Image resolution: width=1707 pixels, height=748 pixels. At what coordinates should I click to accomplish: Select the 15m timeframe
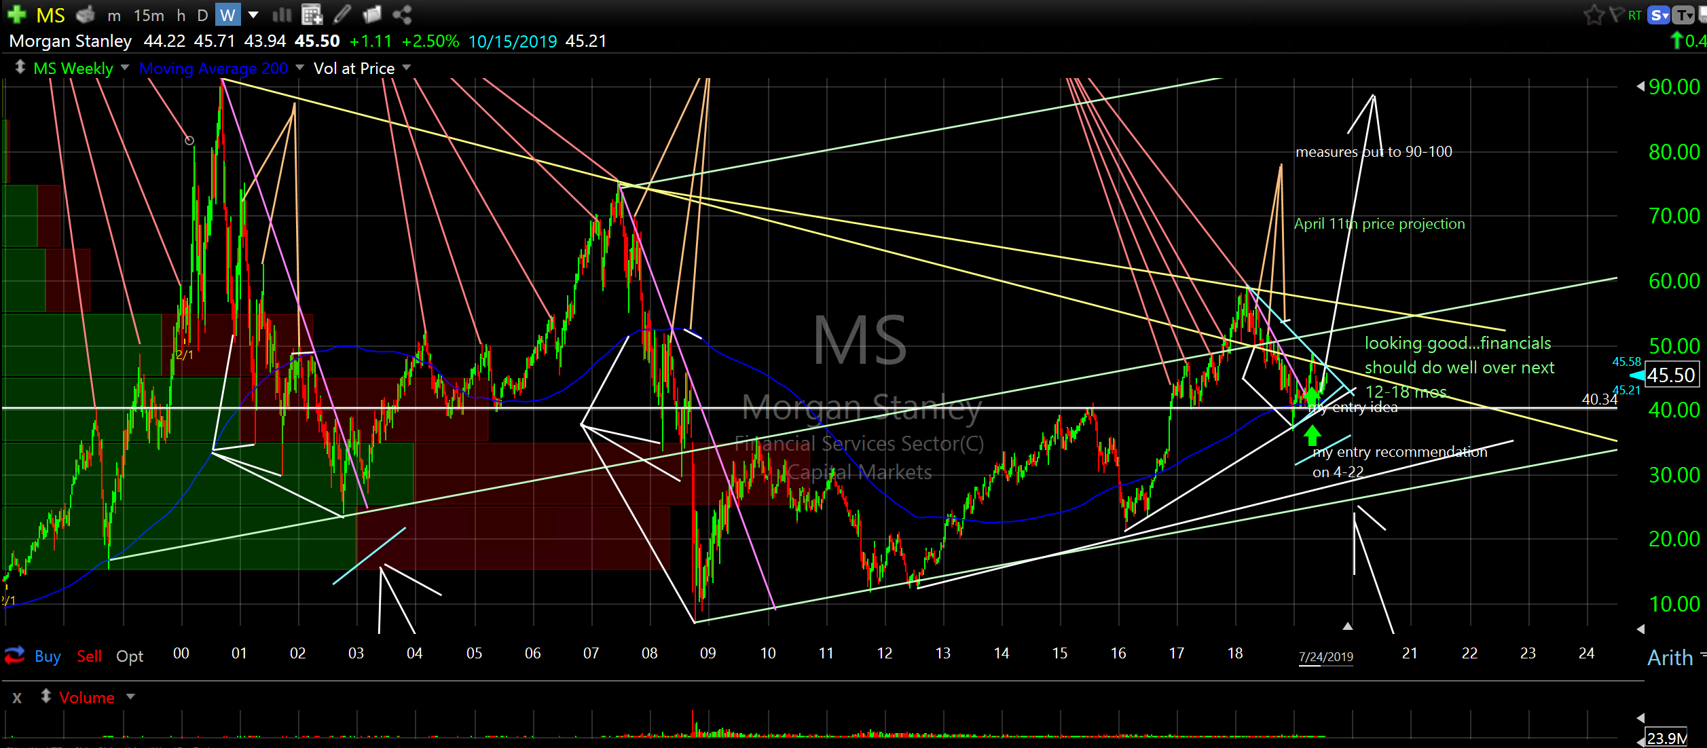point(149,15)
